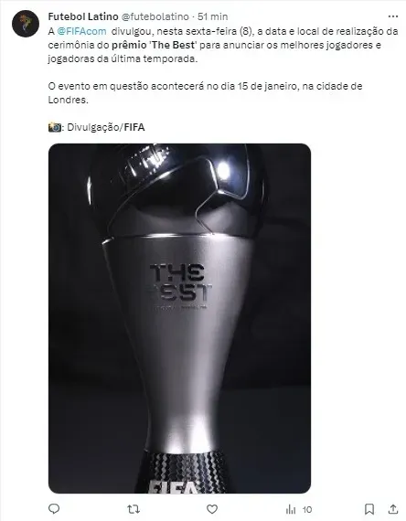Click the reply speech bubble icon
Image resolution: width=406 pixels, height=521 pixels.
click(54, 509)
